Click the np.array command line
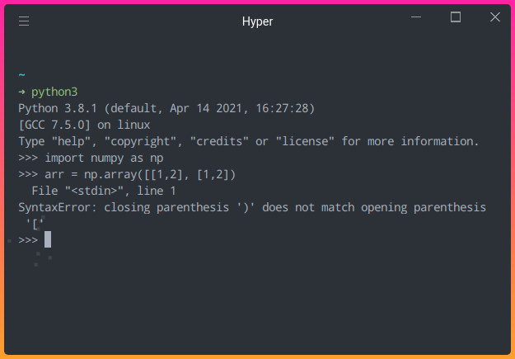Viewport: 515px width, 359px height. coord(127,174)
